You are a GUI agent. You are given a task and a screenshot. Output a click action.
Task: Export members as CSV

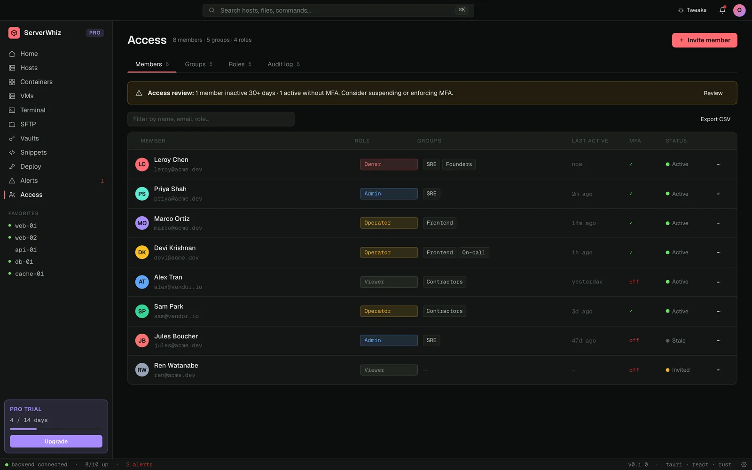715,119
